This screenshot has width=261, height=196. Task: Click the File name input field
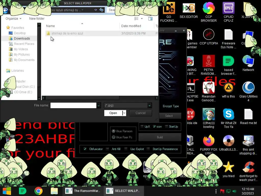73,105
